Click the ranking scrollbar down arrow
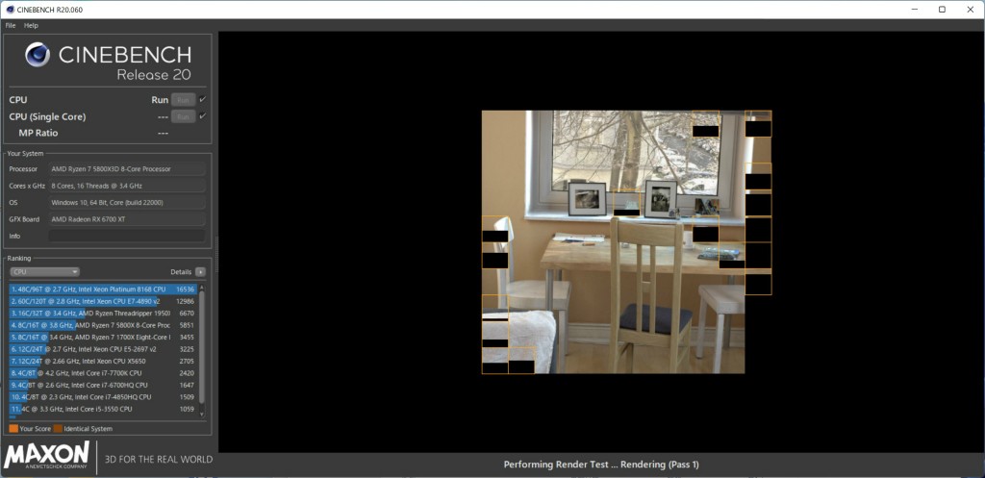Image resolution: width=985 pixels, height=478 pixels. pyautogui.click(x=202, y=415)
